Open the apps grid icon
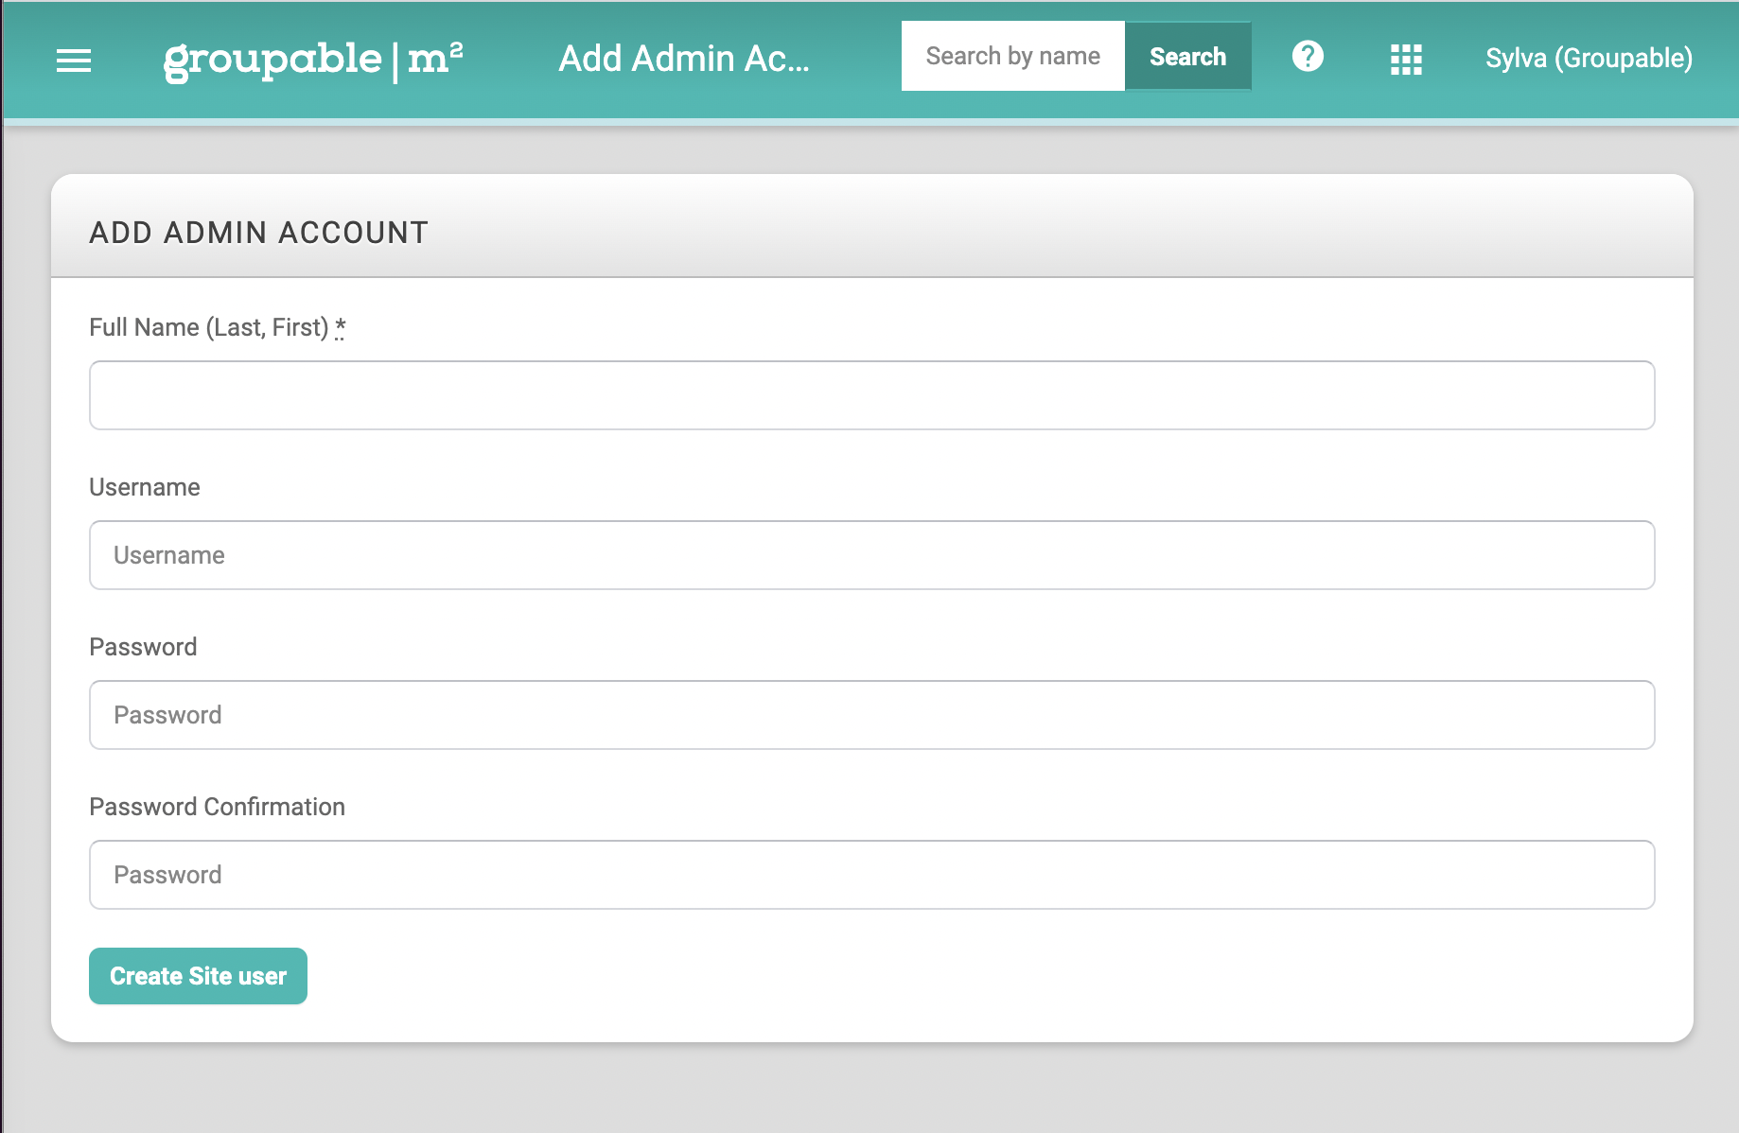 pos(1406,60)
